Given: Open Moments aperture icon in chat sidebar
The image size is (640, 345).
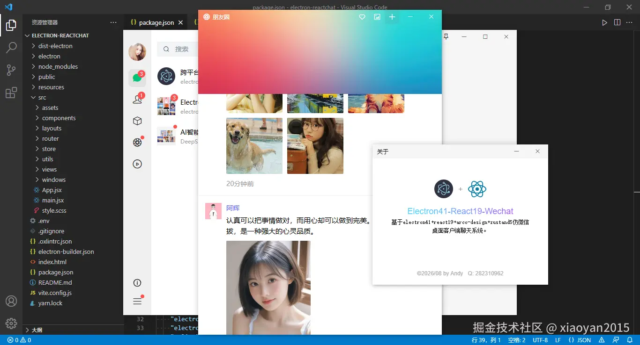Looking at the screenshot, I should (137, 143).
